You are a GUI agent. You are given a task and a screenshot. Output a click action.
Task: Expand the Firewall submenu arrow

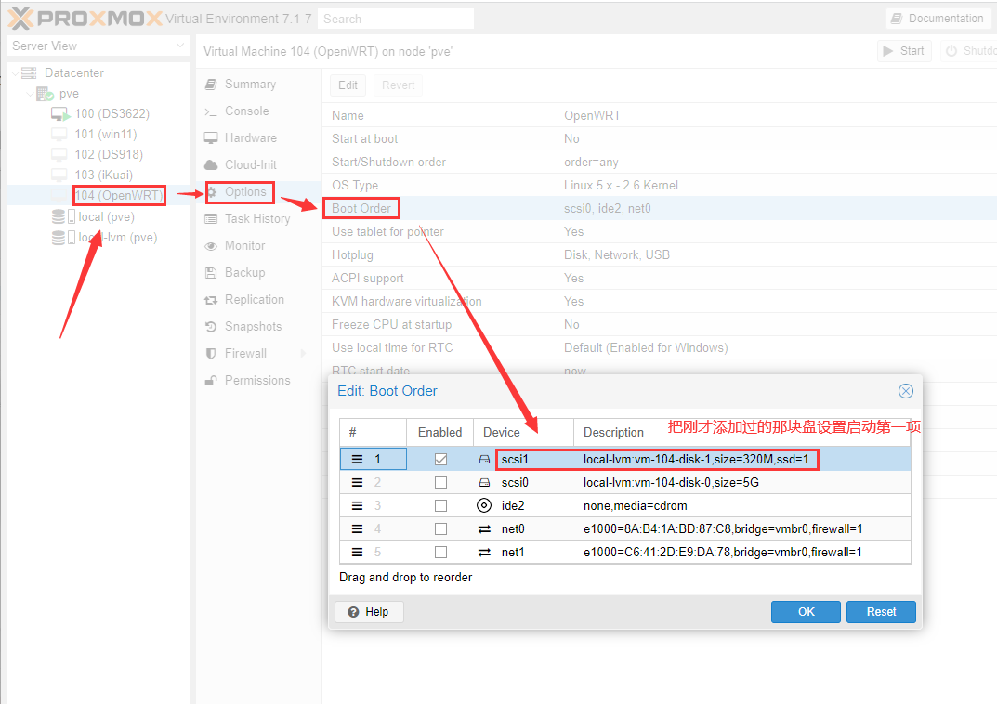coord(303,354)
